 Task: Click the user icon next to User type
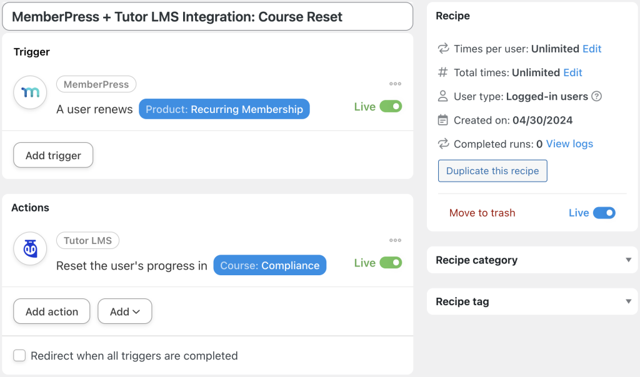click(442, 96)
